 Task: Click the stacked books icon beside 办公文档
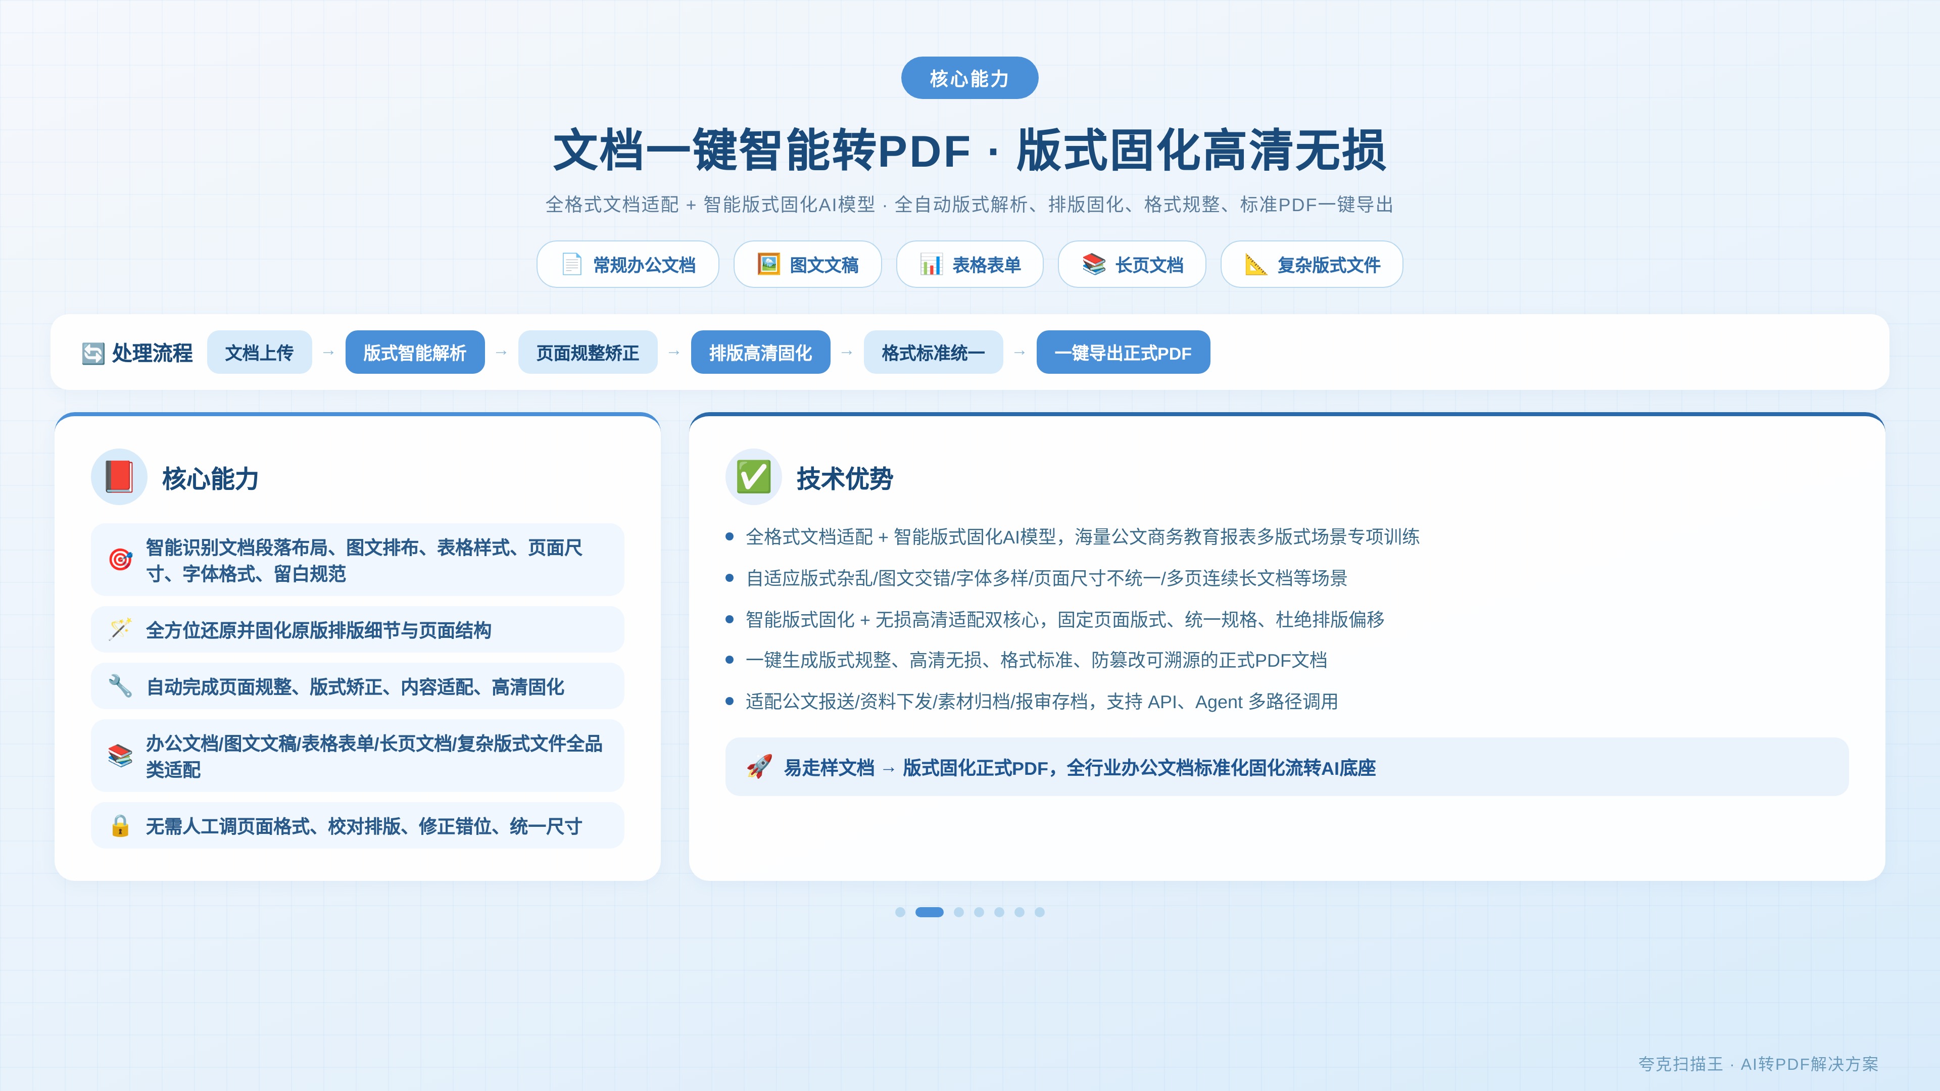coord(121,755)
